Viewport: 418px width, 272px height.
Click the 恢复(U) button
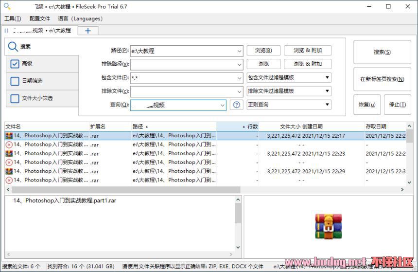click(367, 105)
